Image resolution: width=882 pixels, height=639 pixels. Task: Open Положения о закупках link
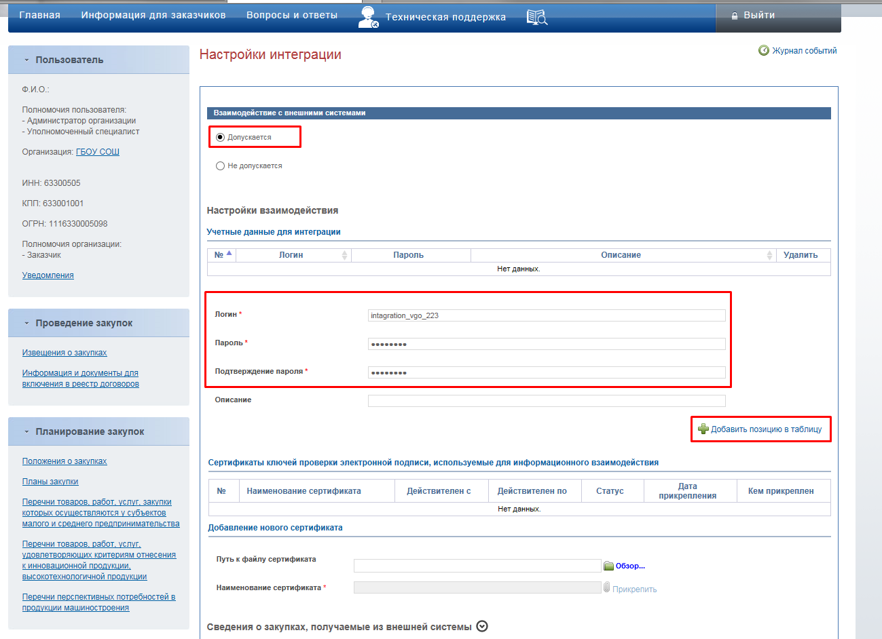click(x=65, y=461)
